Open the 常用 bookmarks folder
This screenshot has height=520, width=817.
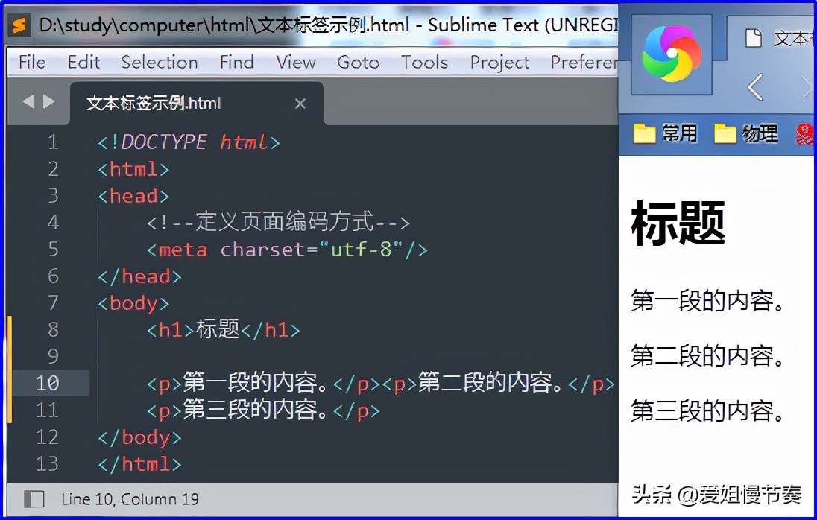tap(666, 133)
